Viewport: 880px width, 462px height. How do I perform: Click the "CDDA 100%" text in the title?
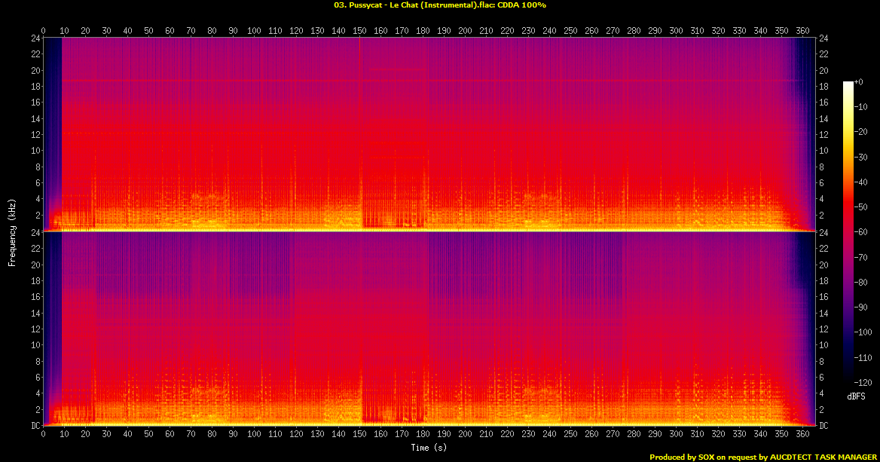click(x=521, y=5)
